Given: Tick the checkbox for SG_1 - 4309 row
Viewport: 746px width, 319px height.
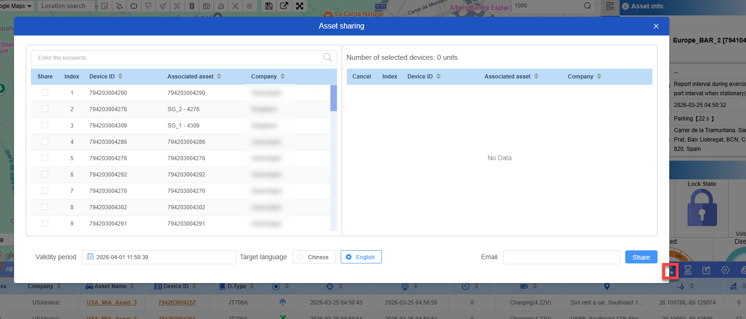Looking at the screenshot, I should click(45, 125).
